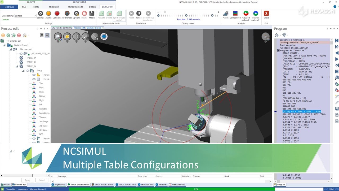Jump to program start in Program toolbar
Image resolution: width=339 pixels, height=191 pixels.
(x=337, y=41)
